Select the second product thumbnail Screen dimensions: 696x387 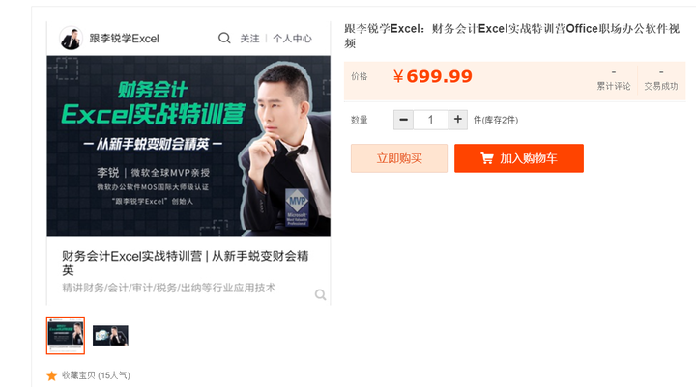(110, 335)
